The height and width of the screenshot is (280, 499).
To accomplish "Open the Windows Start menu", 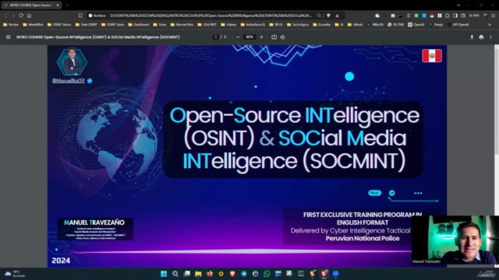I will click(164, 274).
